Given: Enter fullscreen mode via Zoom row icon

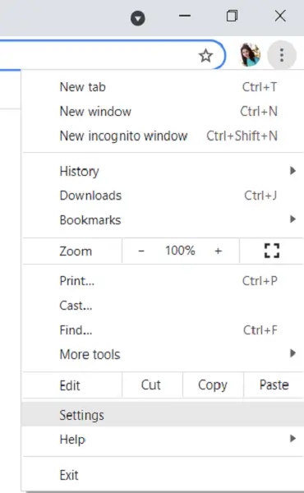Looking at the screenshot, I should (x=272, y=251).
